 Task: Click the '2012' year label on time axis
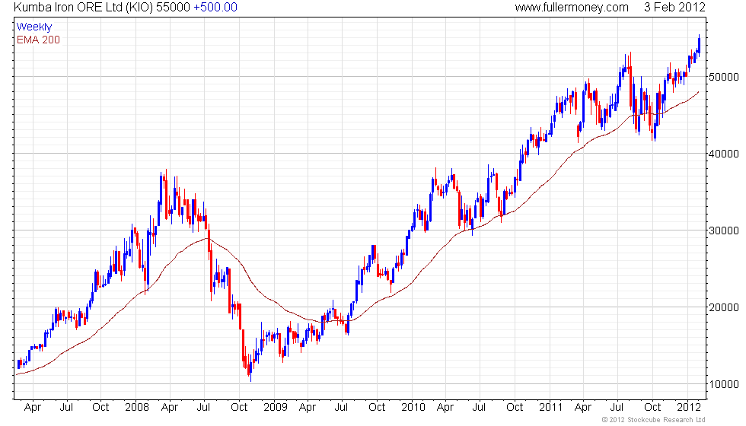point(689,408)
